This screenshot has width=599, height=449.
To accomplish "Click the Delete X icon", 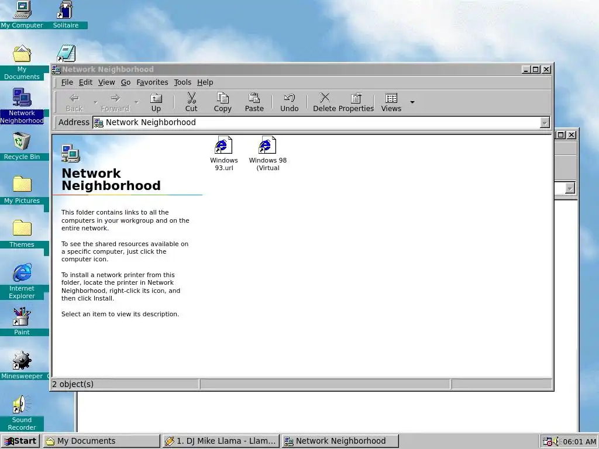I will pyautogui.click(x=325, y=98).
